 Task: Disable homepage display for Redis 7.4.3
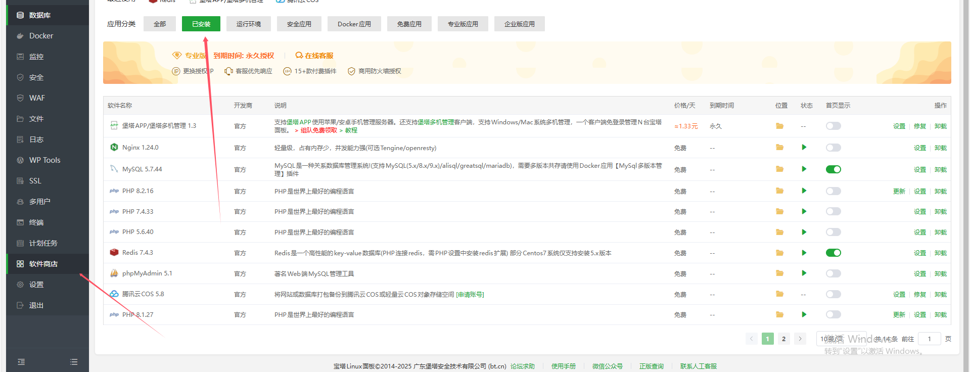click(834, 253)
